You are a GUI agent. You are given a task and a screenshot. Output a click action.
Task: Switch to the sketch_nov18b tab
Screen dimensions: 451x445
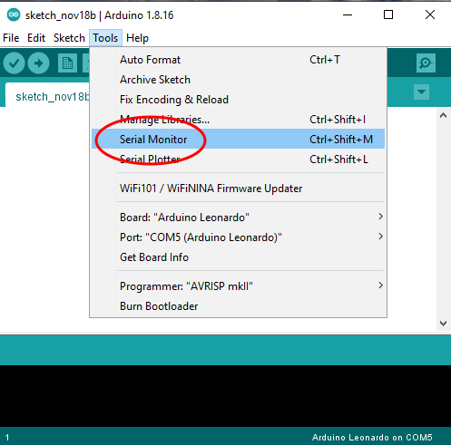[x=47, y=96]
